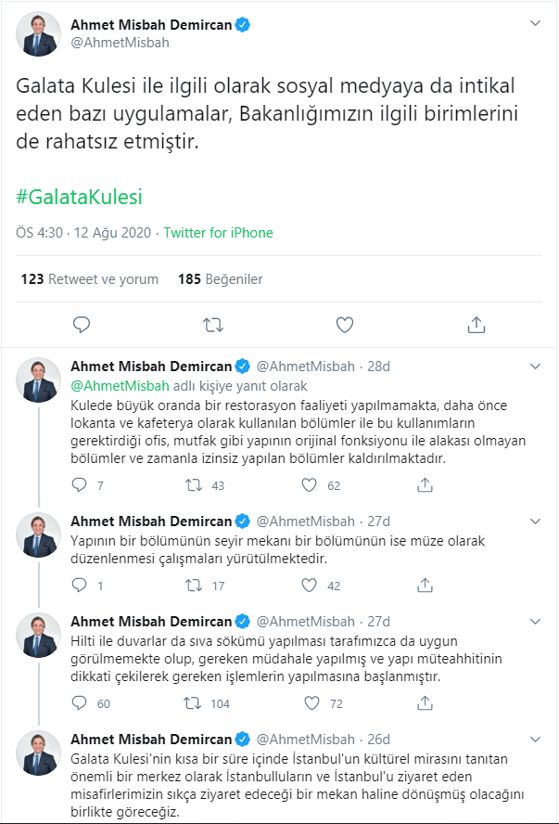Share the reply about seyir mekanı
The height and width of the screenshot is (824, 559).
[426, 586]
